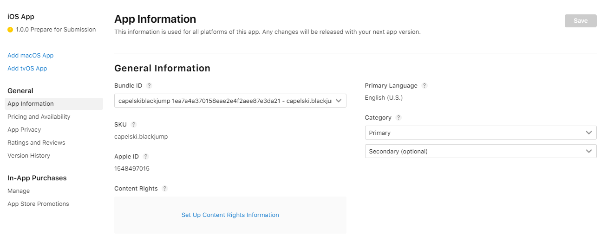The height and width of the screenshot is (242, 607).
Task: Click the Add tvOS App link
Action: 27,69
